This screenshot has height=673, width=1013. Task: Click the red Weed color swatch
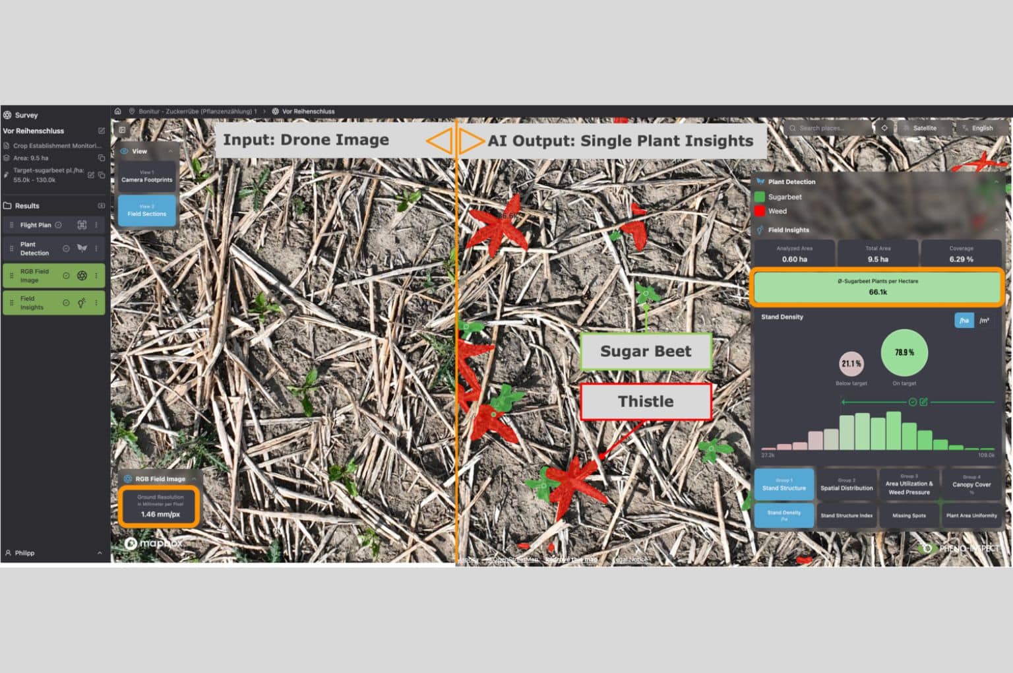[760, 211]
